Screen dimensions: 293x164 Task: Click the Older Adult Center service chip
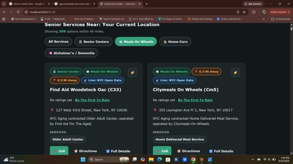tap(68, 139)
